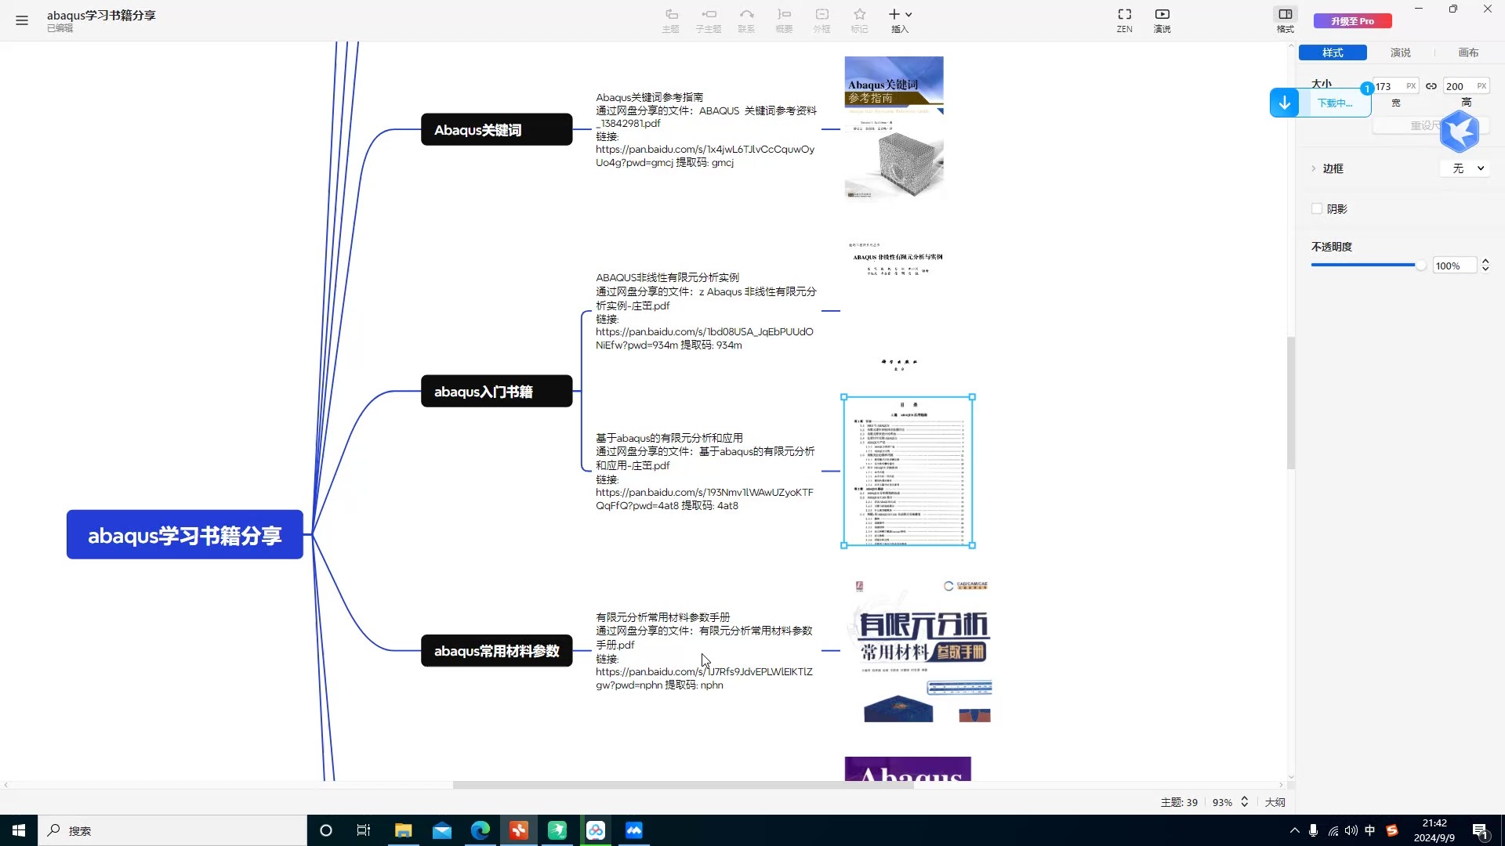Switch to the 画布 (Canvas) tab
The width and height of the screenshot is (1505, 846).
pos(1468,52)
